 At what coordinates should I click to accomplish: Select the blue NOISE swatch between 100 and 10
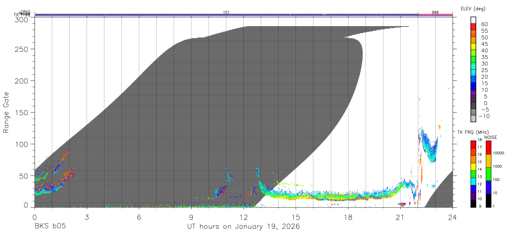tap(488, 187)
